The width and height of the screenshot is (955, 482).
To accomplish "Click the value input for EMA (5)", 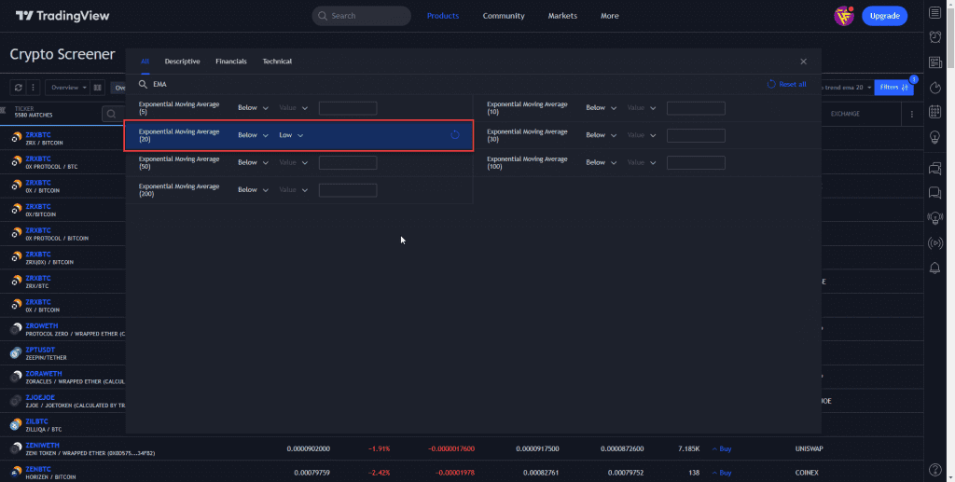I will point(348,108).
